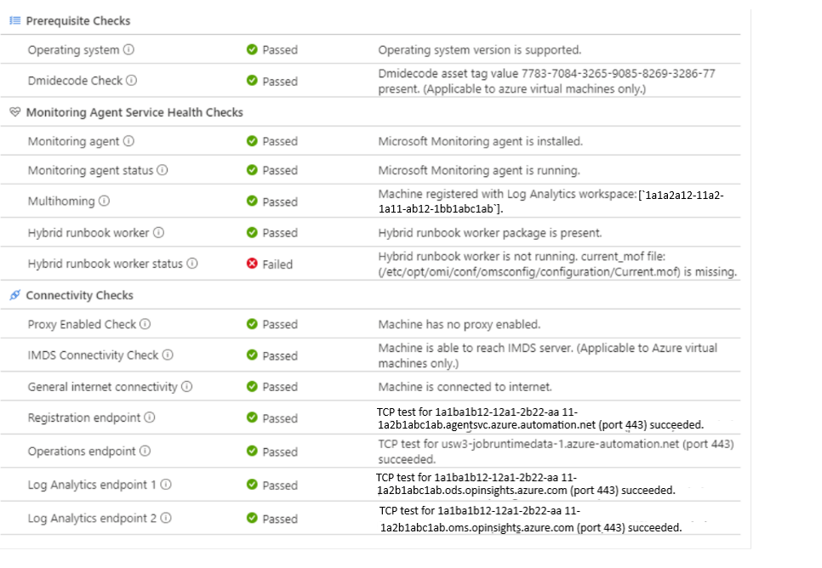This screenshot has width=822, height=568.
Task: Click the Prerequisite Checks list icon
Action: coord(14,20)
